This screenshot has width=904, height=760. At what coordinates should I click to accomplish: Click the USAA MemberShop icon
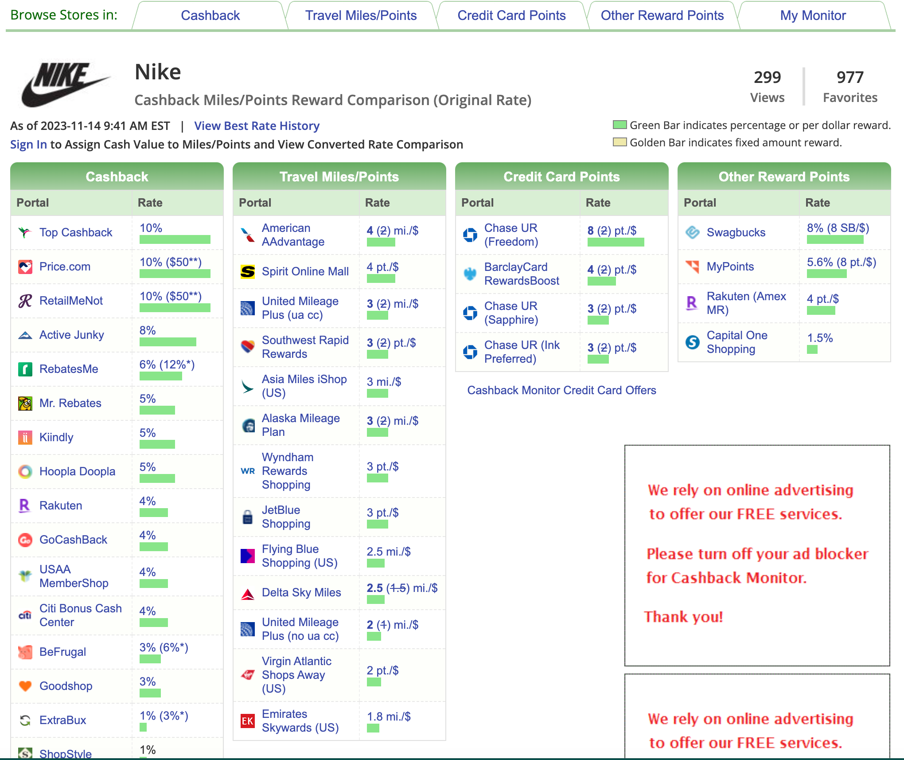[25, 576]
